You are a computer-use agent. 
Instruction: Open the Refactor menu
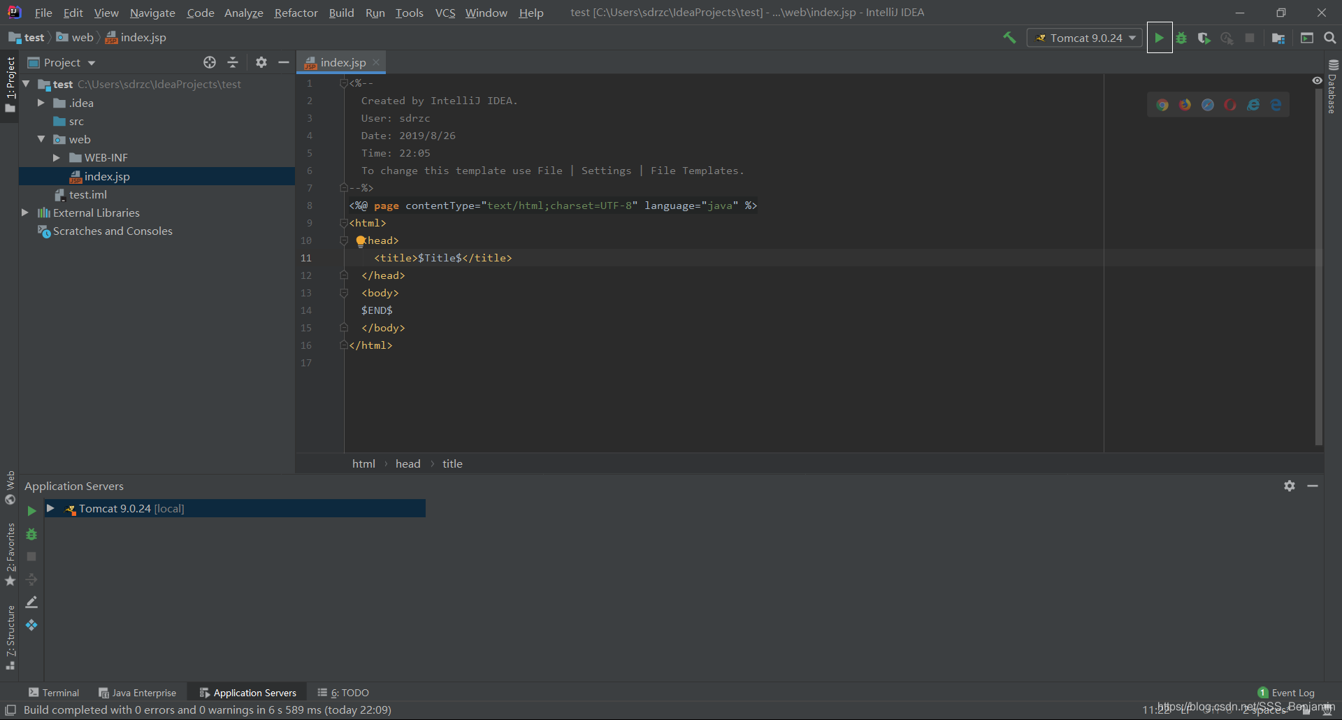(x=296, y=13)
